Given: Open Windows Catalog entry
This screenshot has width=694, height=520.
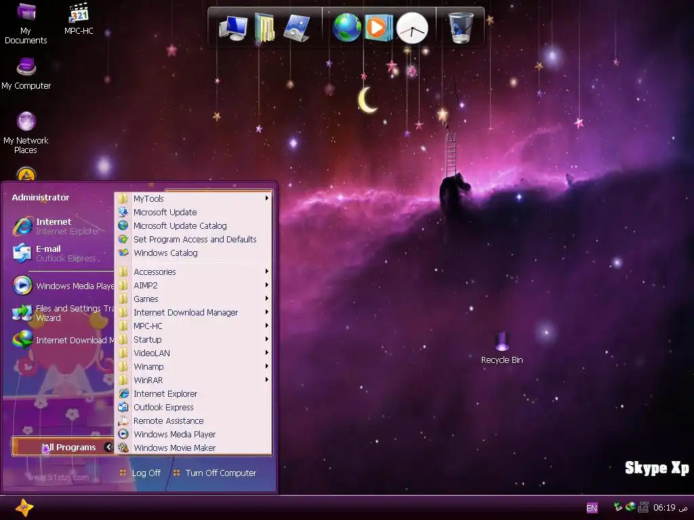Looking at the screenshot, I should tap(193, 253).
